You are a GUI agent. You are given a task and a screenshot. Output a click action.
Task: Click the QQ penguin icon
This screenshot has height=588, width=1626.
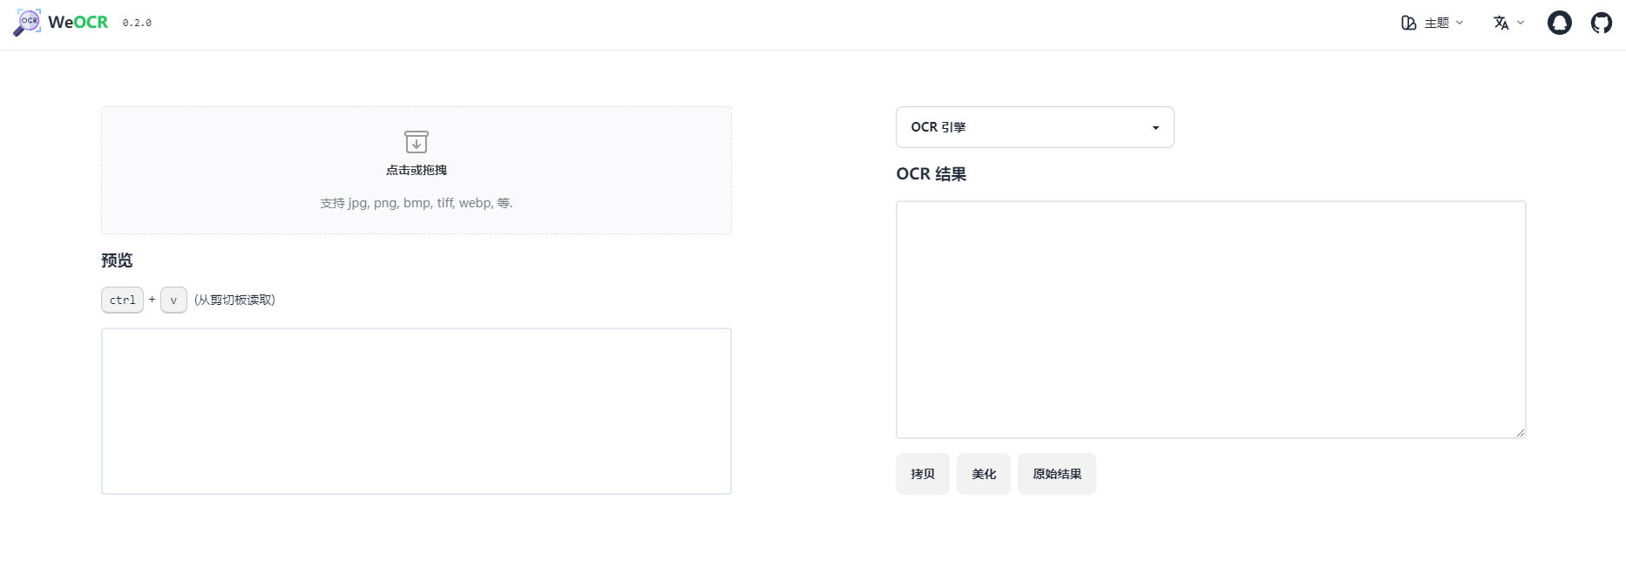[1559, 23]
